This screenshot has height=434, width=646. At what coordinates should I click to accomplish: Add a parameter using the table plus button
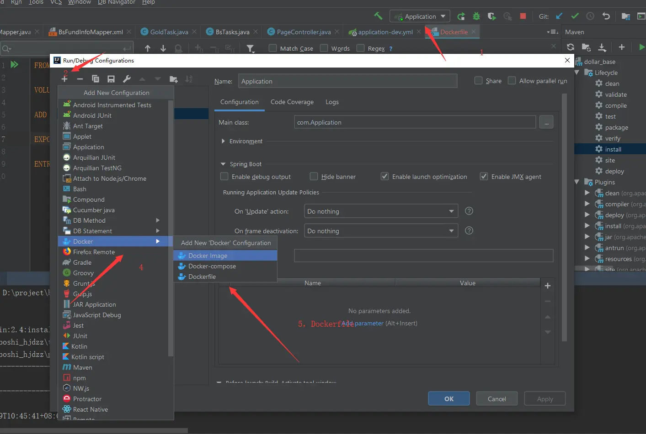click(x=547, y=286)
